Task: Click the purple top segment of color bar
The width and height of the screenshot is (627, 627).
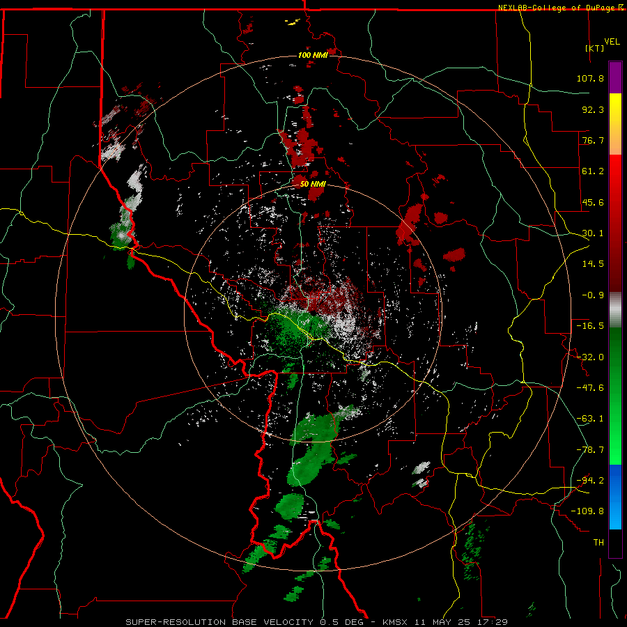Action: pyautogui.click(x=615, y=77)
